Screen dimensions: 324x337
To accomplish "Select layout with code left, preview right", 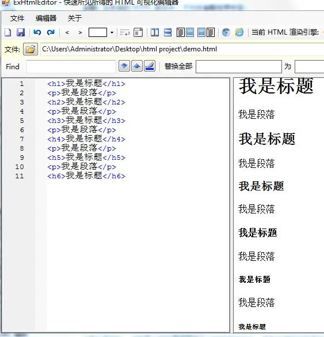I will point(185,32).
